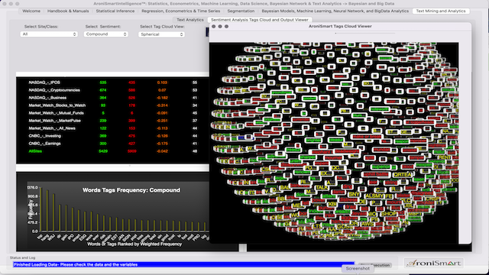Select the AllSites row in the table
This screenshot has width=489, height=275.
click(x=113, y=151)
